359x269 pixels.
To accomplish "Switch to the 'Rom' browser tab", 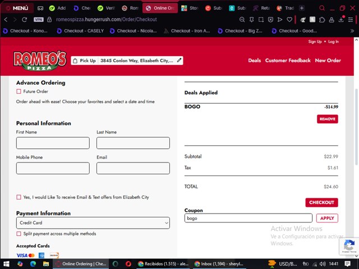I will 130,8.
